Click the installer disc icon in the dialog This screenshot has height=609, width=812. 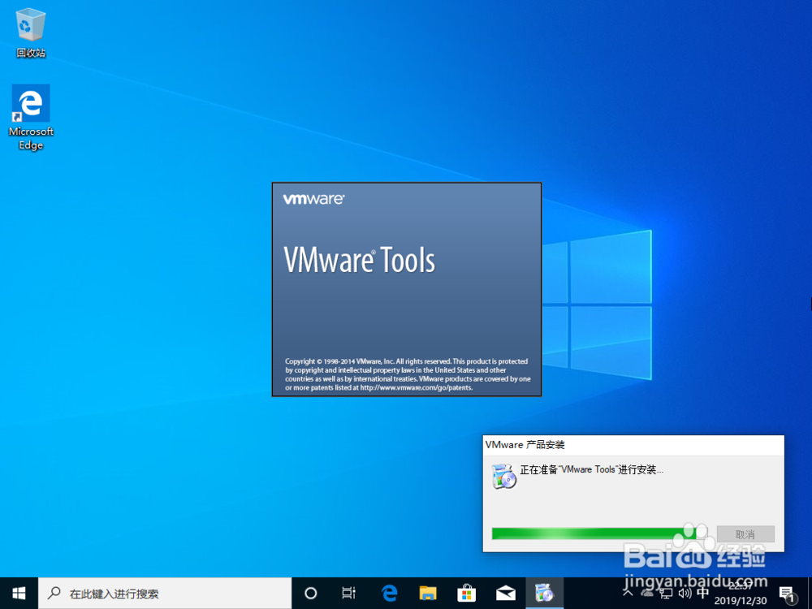click(503, 477)
